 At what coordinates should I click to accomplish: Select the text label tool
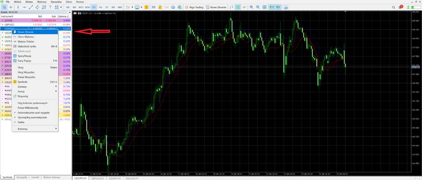[x=51, y=7]
